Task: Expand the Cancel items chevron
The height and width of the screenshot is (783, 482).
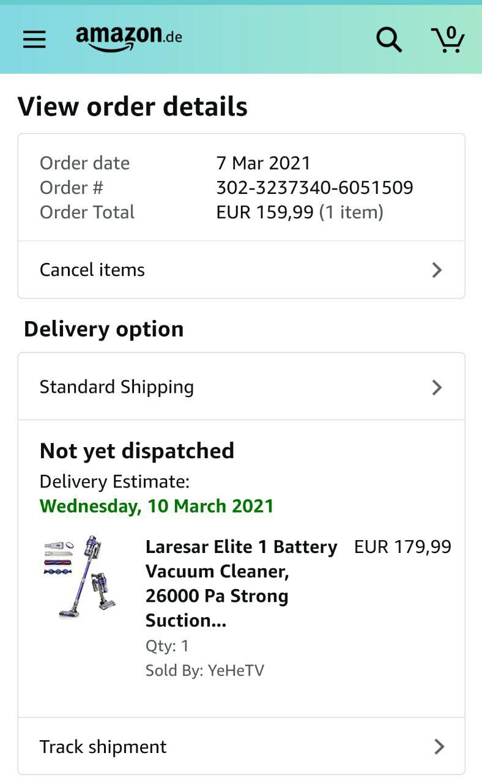Action: click(x=437, y=270)
